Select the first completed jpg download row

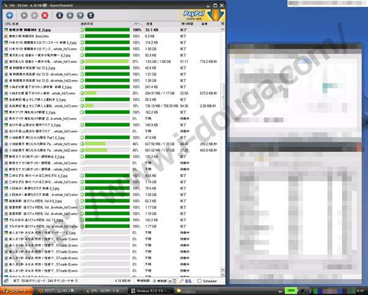click(x=37, y=29)
